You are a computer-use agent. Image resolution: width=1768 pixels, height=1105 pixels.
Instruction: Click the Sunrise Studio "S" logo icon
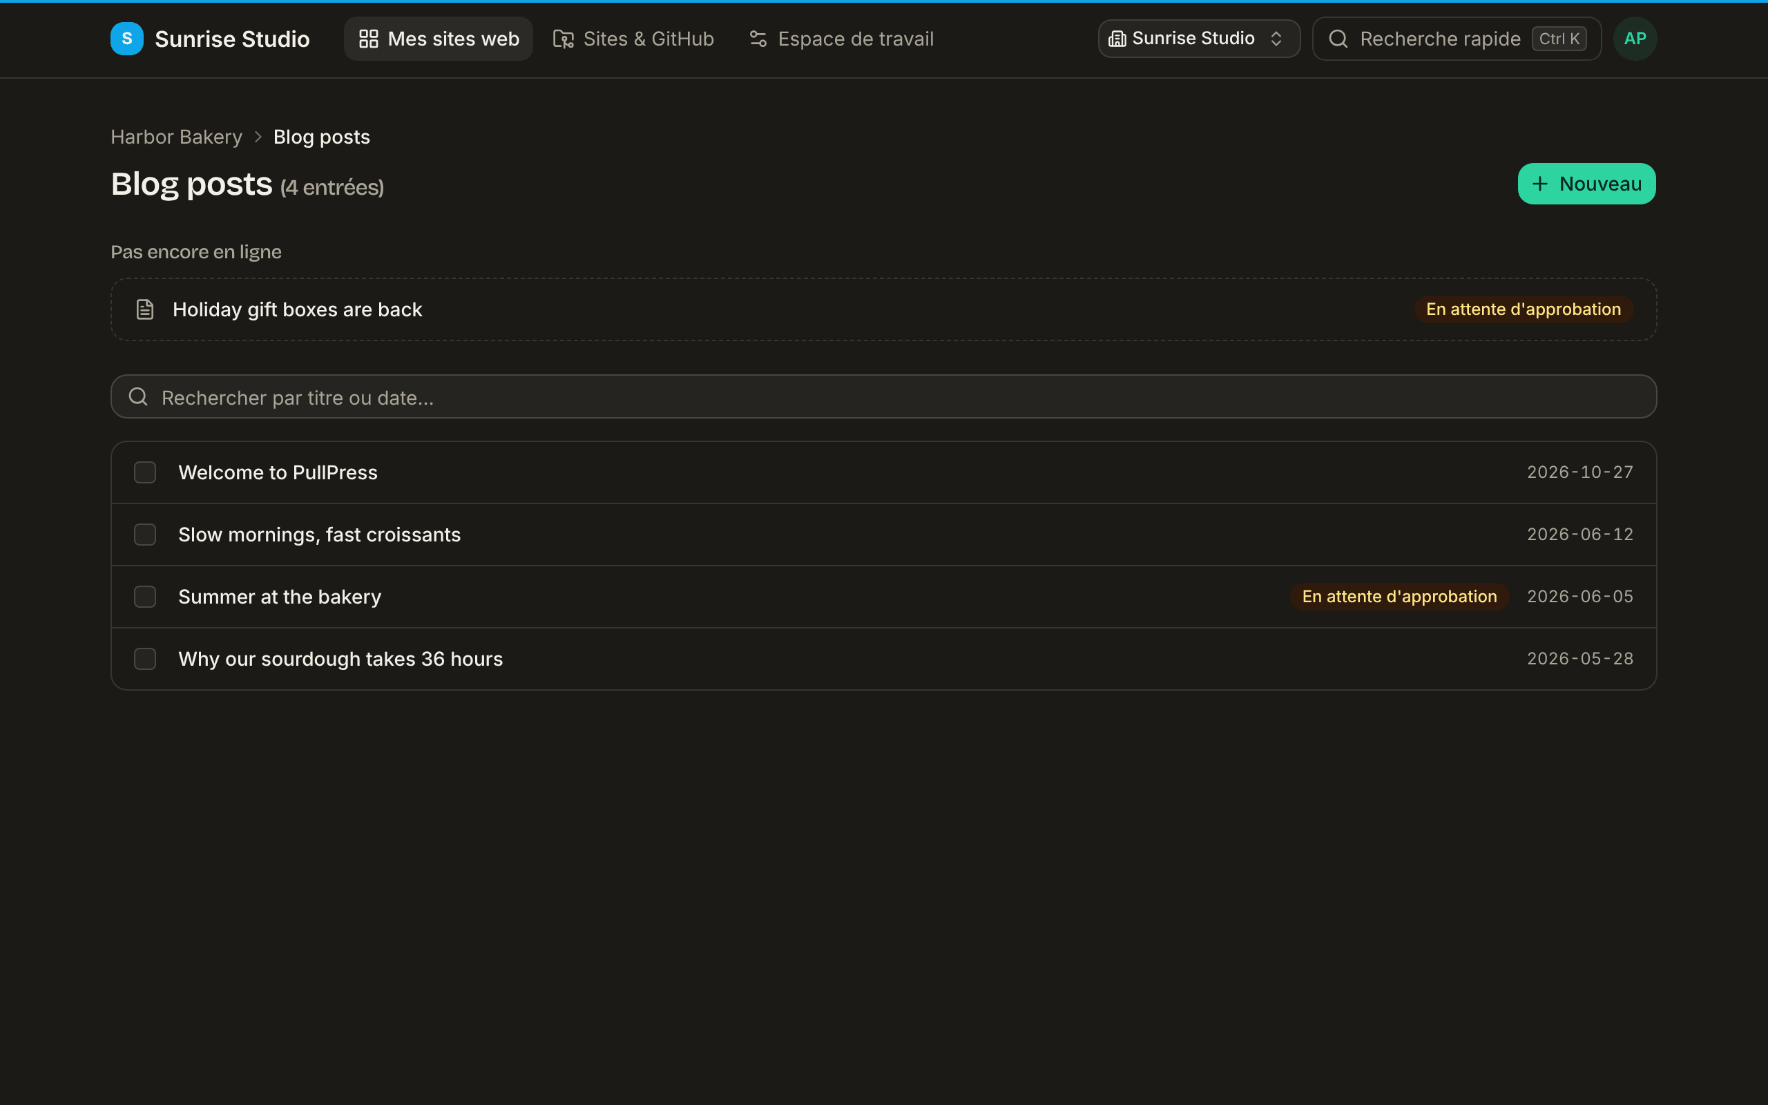126,39
